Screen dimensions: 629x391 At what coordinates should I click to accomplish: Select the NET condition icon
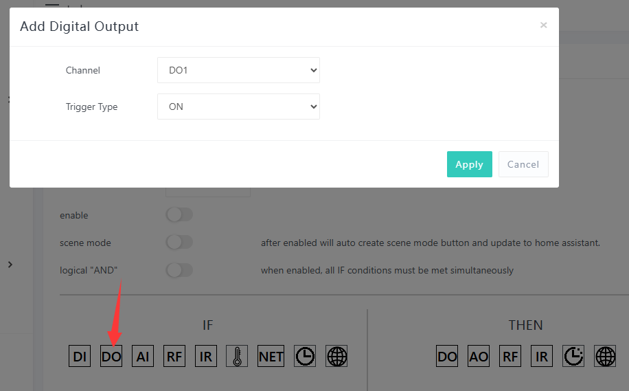point(271,356)
